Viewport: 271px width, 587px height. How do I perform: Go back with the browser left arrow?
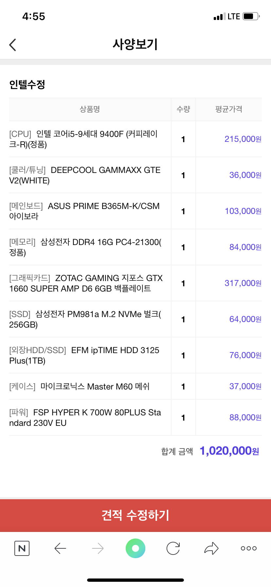[60, 548]
